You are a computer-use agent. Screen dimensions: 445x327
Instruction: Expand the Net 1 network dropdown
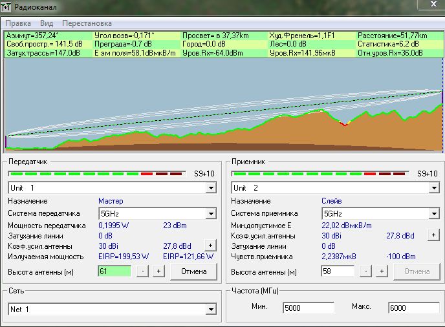(x=210, y=310)
